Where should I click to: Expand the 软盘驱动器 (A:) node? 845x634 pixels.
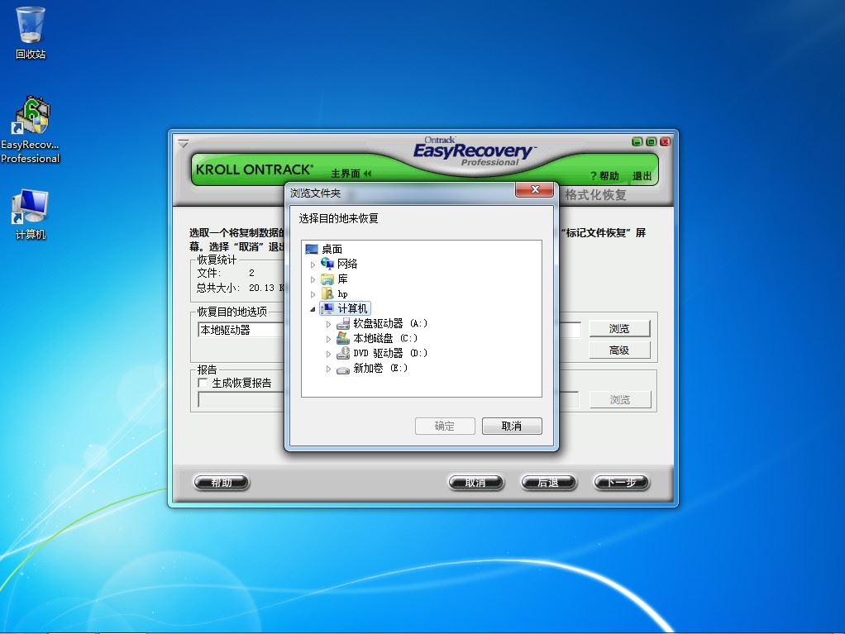click(328, 324)
